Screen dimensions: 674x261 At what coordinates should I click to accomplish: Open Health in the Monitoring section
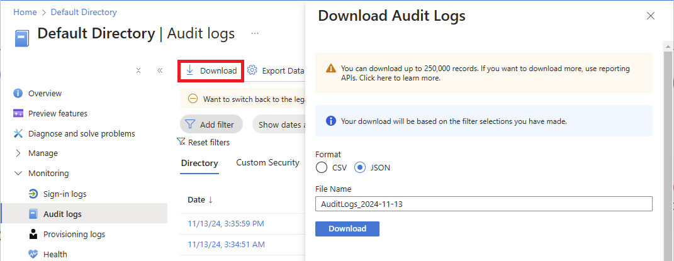[x=55, y=254]
